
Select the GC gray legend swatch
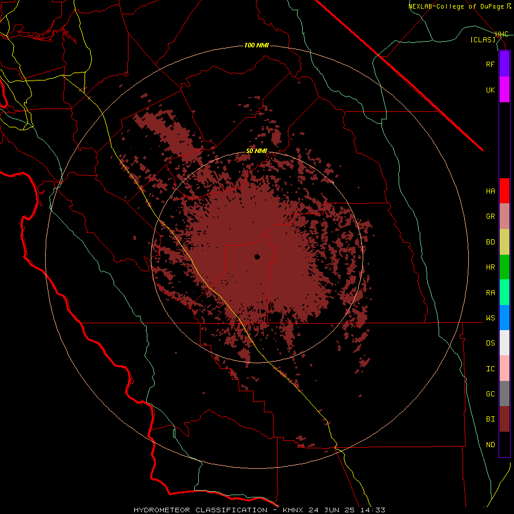pos(504,393)
